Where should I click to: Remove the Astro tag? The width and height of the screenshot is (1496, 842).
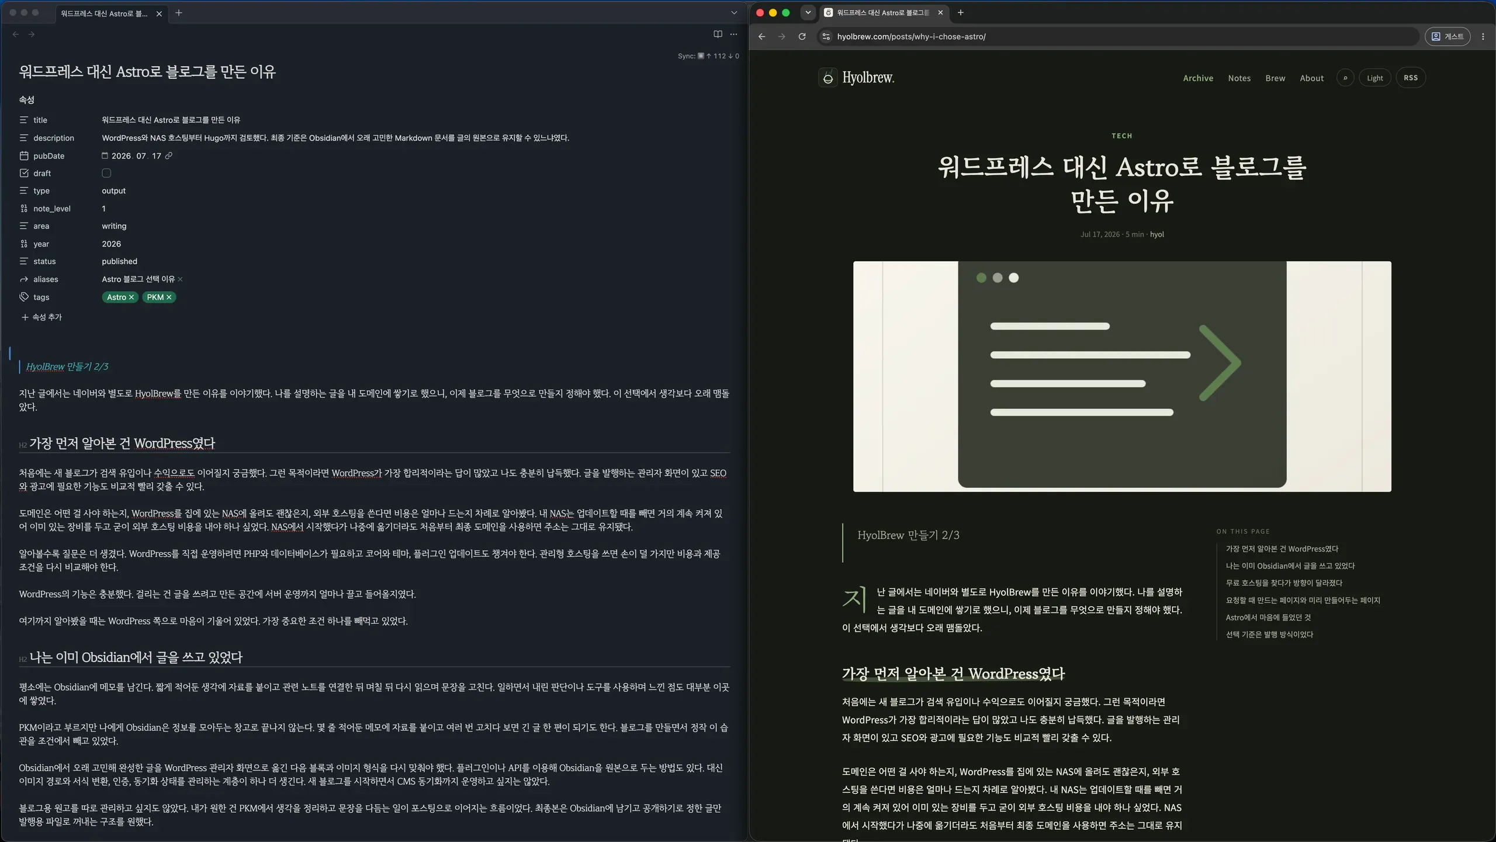pyautogui.click(x=131, y=297)
